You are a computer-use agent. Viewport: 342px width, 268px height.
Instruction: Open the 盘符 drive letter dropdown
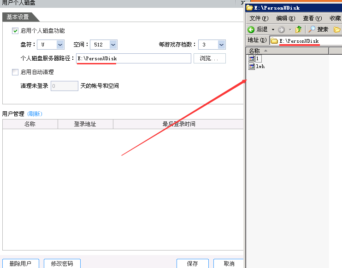click(x=60, y=45)
